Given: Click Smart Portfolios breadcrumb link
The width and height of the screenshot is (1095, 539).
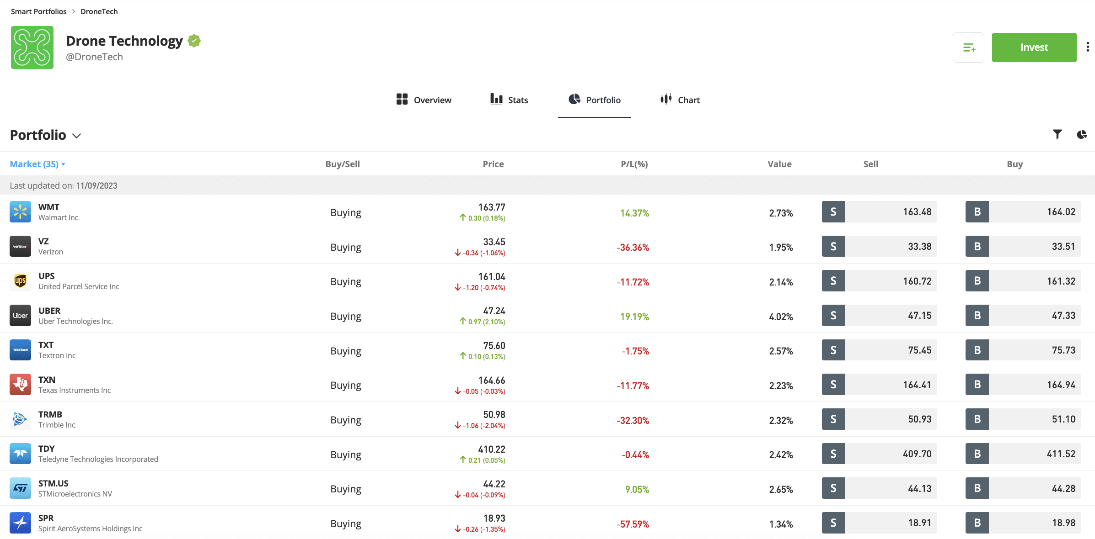Looking at the screenshot, I should point(39,11).
